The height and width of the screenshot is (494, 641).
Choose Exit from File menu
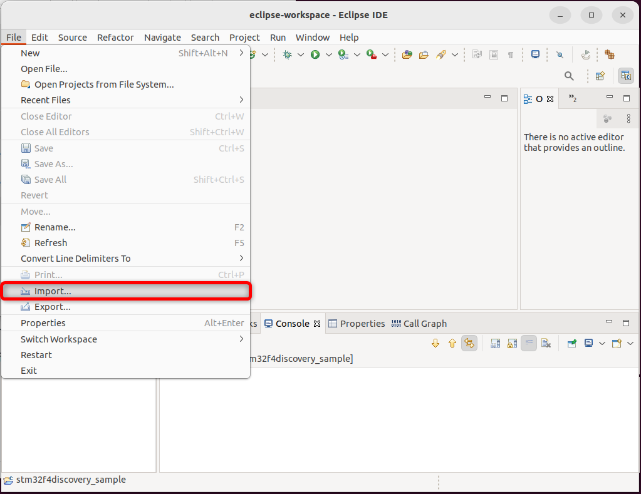125,370
